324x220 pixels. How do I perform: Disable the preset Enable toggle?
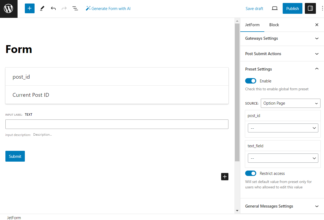click(251, 81)
